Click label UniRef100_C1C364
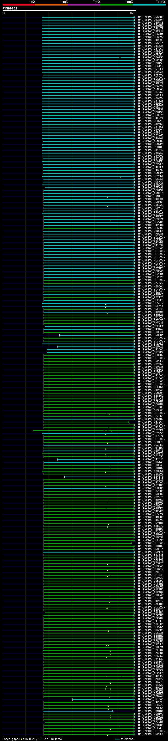 coord(150,662)
